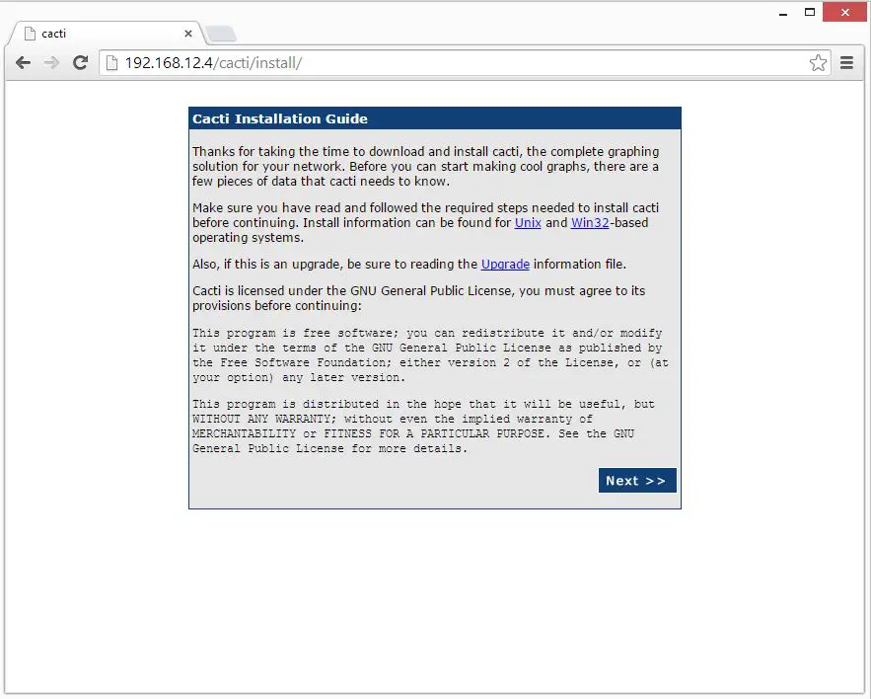Reload the cacti install page

(81, 63)
